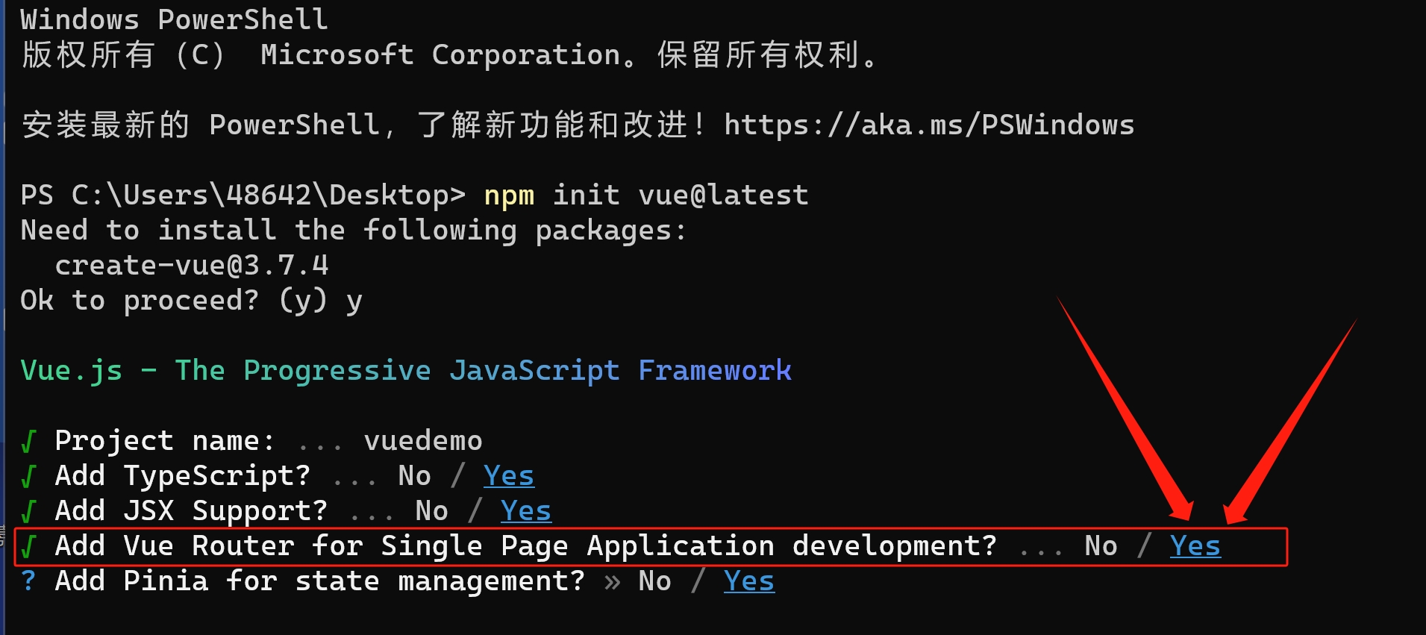
Task: Click the checkmark beside Add JSX Support
Action: point(28,512)
